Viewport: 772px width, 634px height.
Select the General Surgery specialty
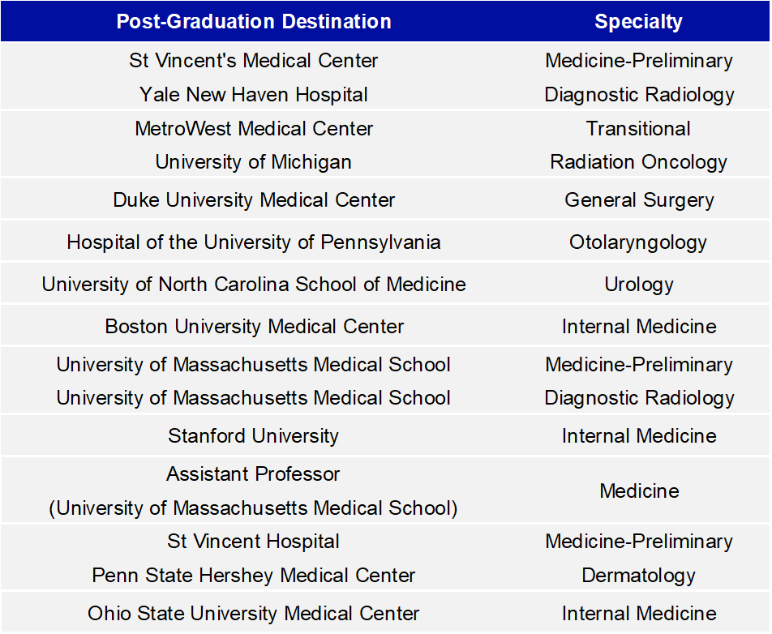coord(638,200)
